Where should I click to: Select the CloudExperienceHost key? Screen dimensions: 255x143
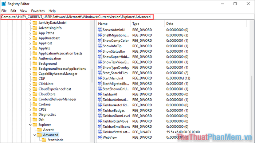click(x=55, y=89)
